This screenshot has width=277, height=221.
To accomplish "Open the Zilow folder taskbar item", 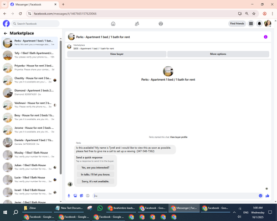I will click(38, 208).
